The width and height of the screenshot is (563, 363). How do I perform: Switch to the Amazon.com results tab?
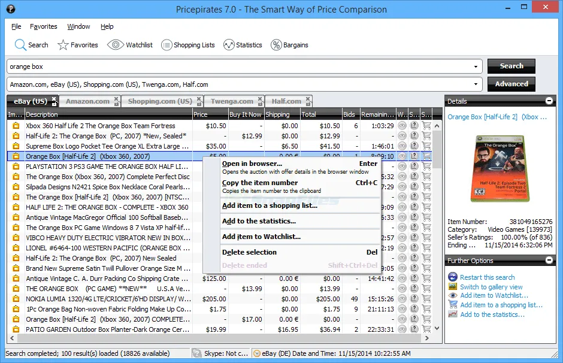coord(87,101)
